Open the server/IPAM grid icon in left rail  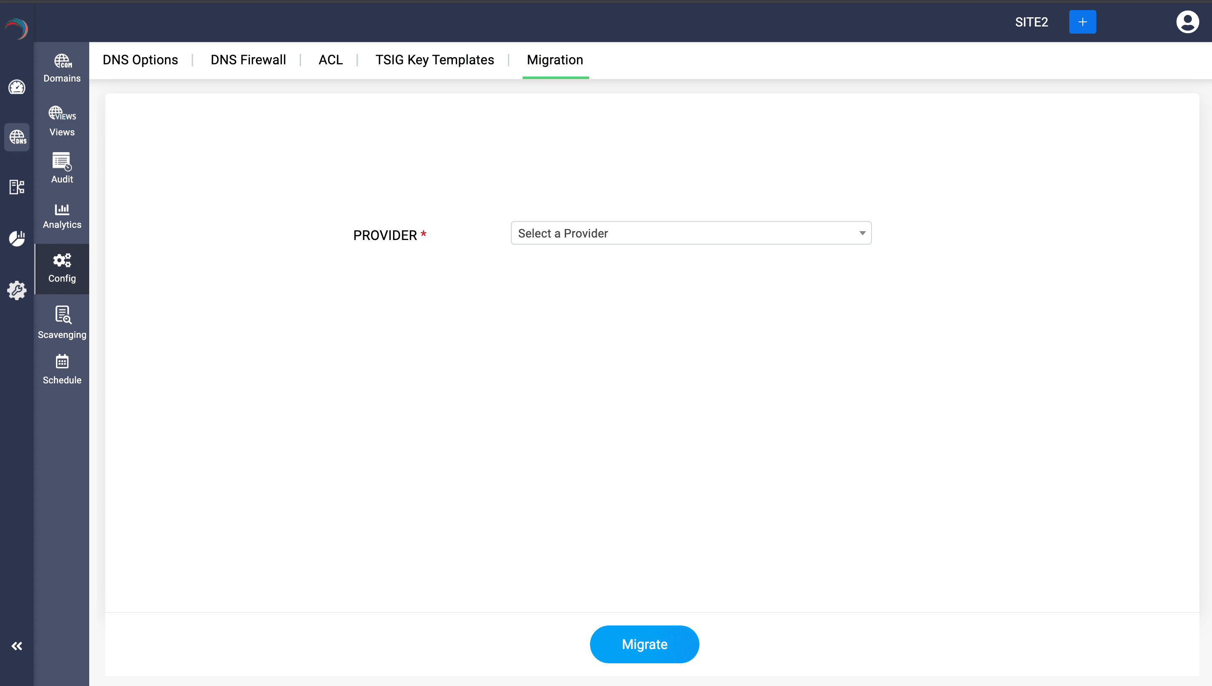pyautogui.click(x=17, y=187)
